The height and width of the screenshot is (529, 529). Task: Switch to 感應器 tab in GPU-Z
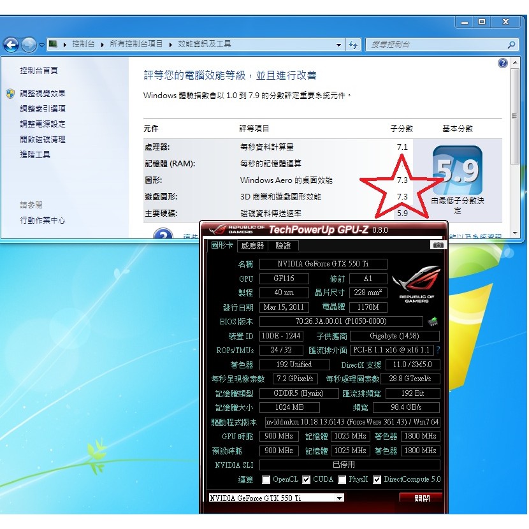tap(252, 245)
